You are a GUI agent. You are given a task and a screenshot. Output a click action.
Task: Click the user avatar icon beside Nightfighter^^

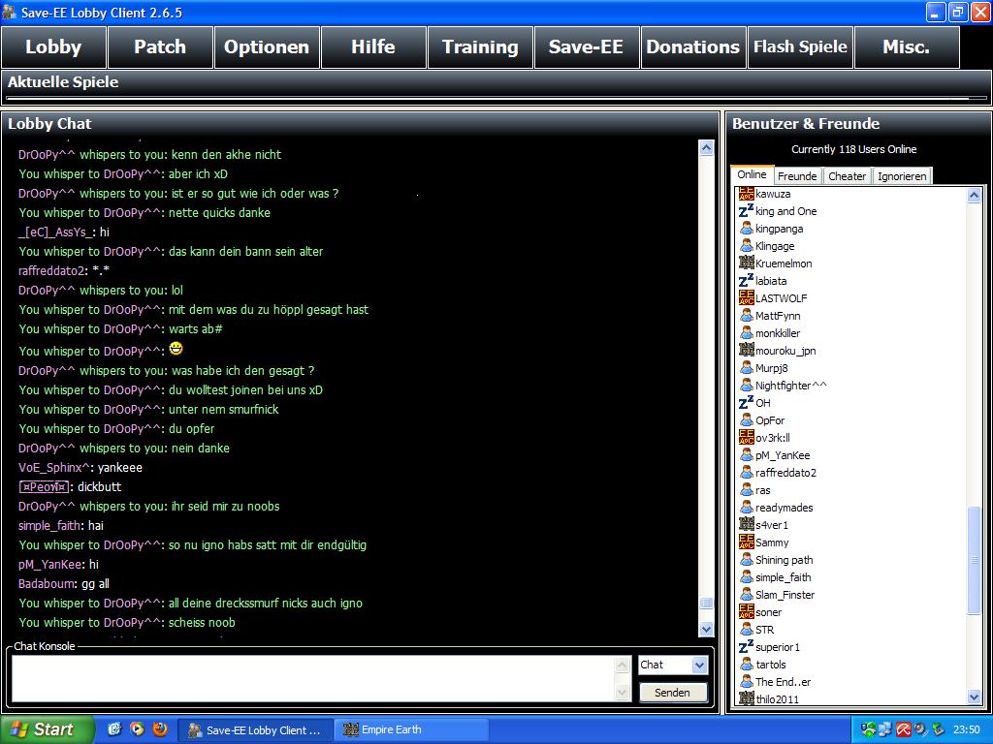click(x=746, y=386)
